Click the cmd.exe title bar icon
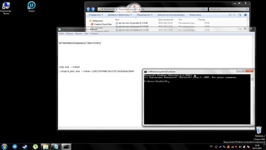The height and width of the screenshot is (150, 266). coord(145,72)
